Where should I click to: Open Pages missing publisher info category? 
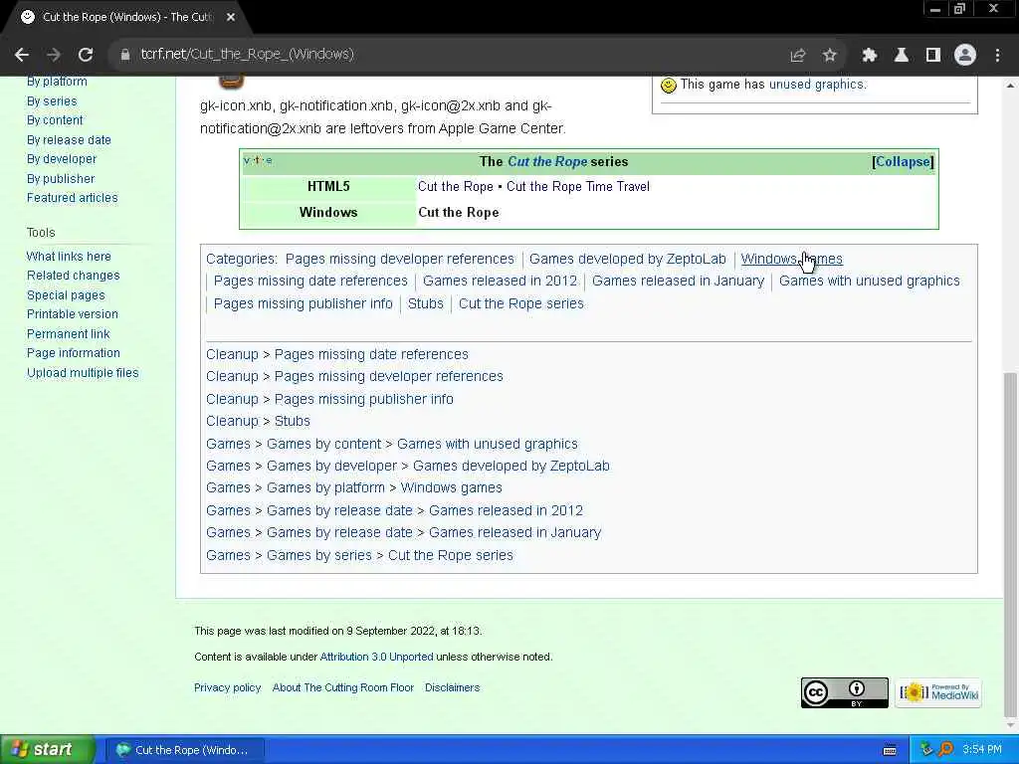pyautogui.click(x=303, y=303)
